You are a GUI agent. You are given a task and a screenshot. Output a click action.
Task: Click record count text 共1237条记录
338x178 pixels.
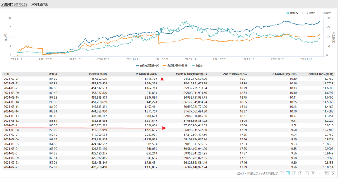point(270,174)
